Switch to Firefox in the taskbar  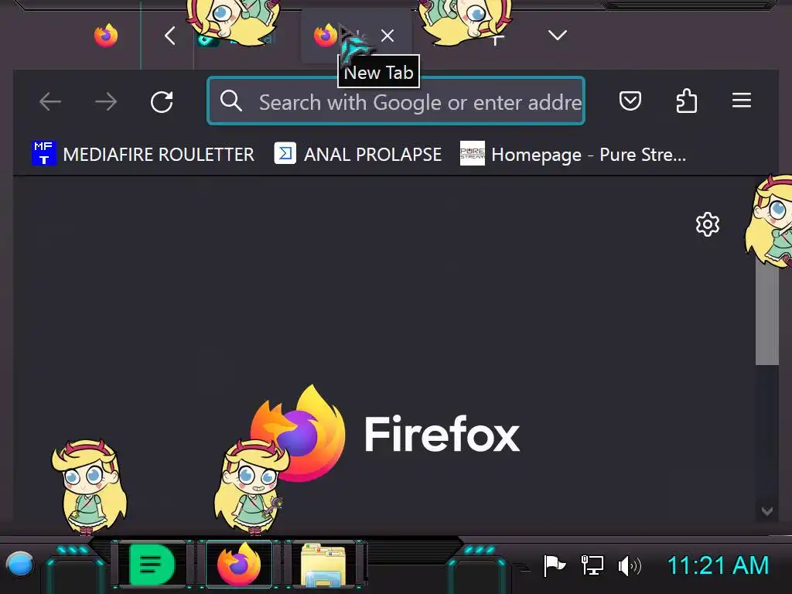tap(239, 564)
